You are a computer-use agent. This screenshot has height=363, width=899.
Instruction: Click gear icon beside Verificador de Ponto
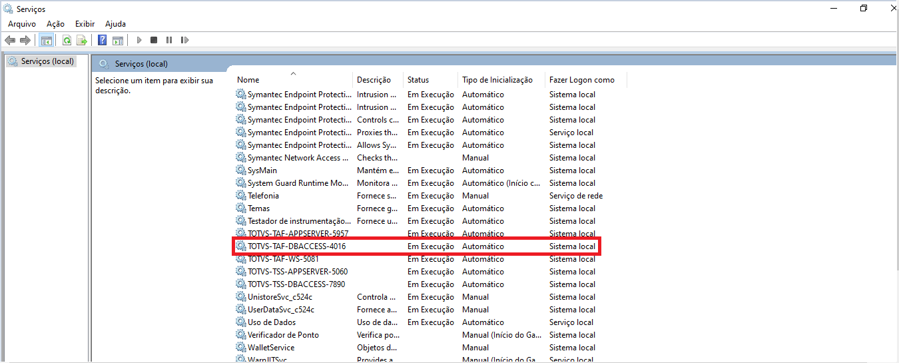[x=241, y=335]
